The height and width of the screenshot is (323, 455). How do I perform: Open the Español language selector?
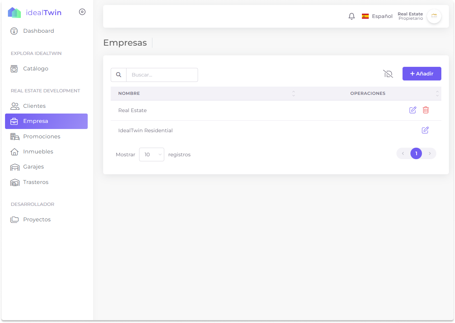tap(377, 16)
